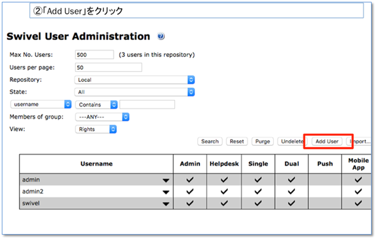376x239 pixels.
Task: Toggle Helpdesk checkmark for user admin2
Action: (224, 191)
